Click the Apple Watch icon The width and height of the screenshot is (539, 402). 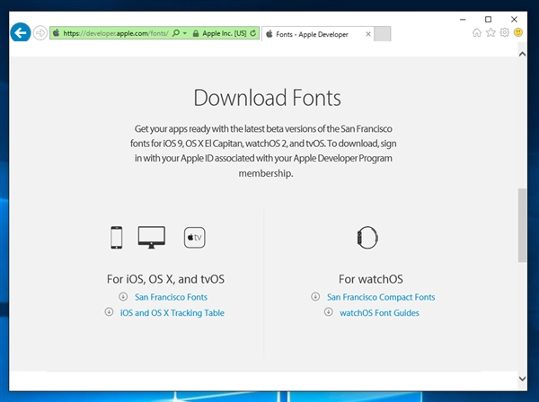point(367,237)
